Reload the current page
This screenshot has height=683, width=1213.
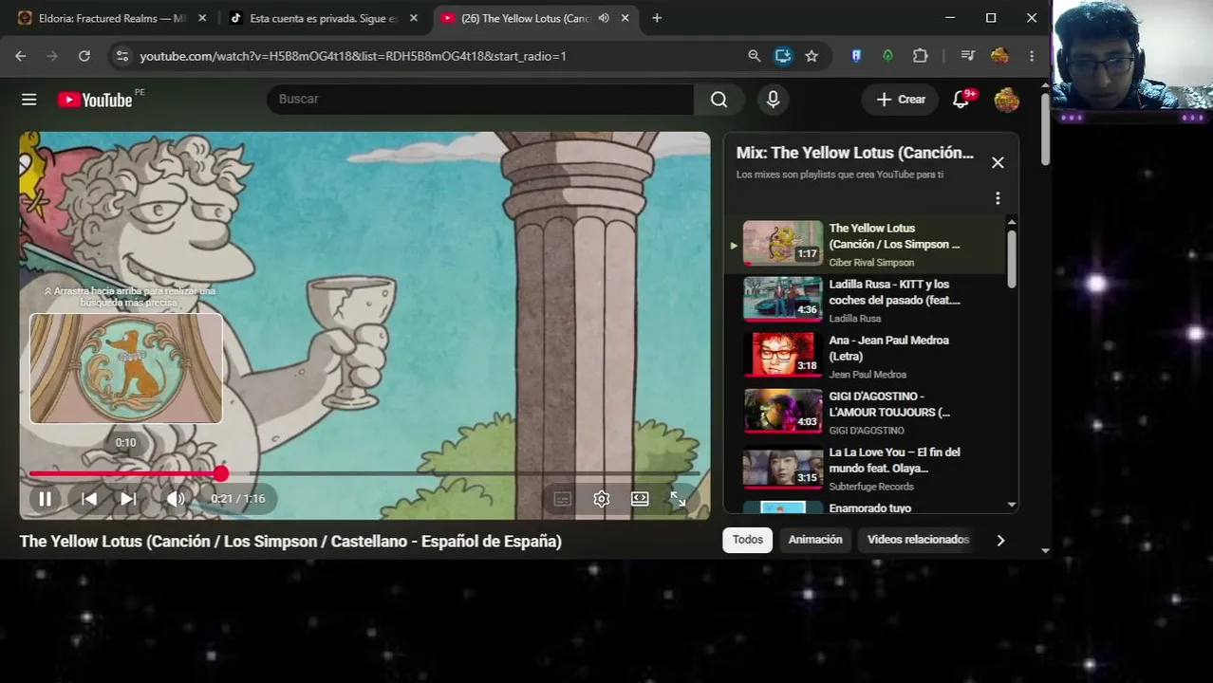pos(84,56)
